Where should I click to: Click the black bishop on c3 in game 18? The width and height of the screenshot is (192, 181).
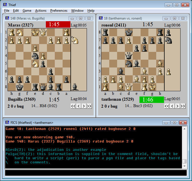(121, 71)
